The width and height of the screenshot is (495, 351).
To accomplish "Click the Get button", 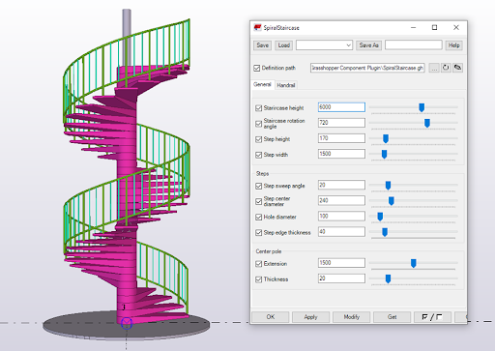I will pos(392,317).
